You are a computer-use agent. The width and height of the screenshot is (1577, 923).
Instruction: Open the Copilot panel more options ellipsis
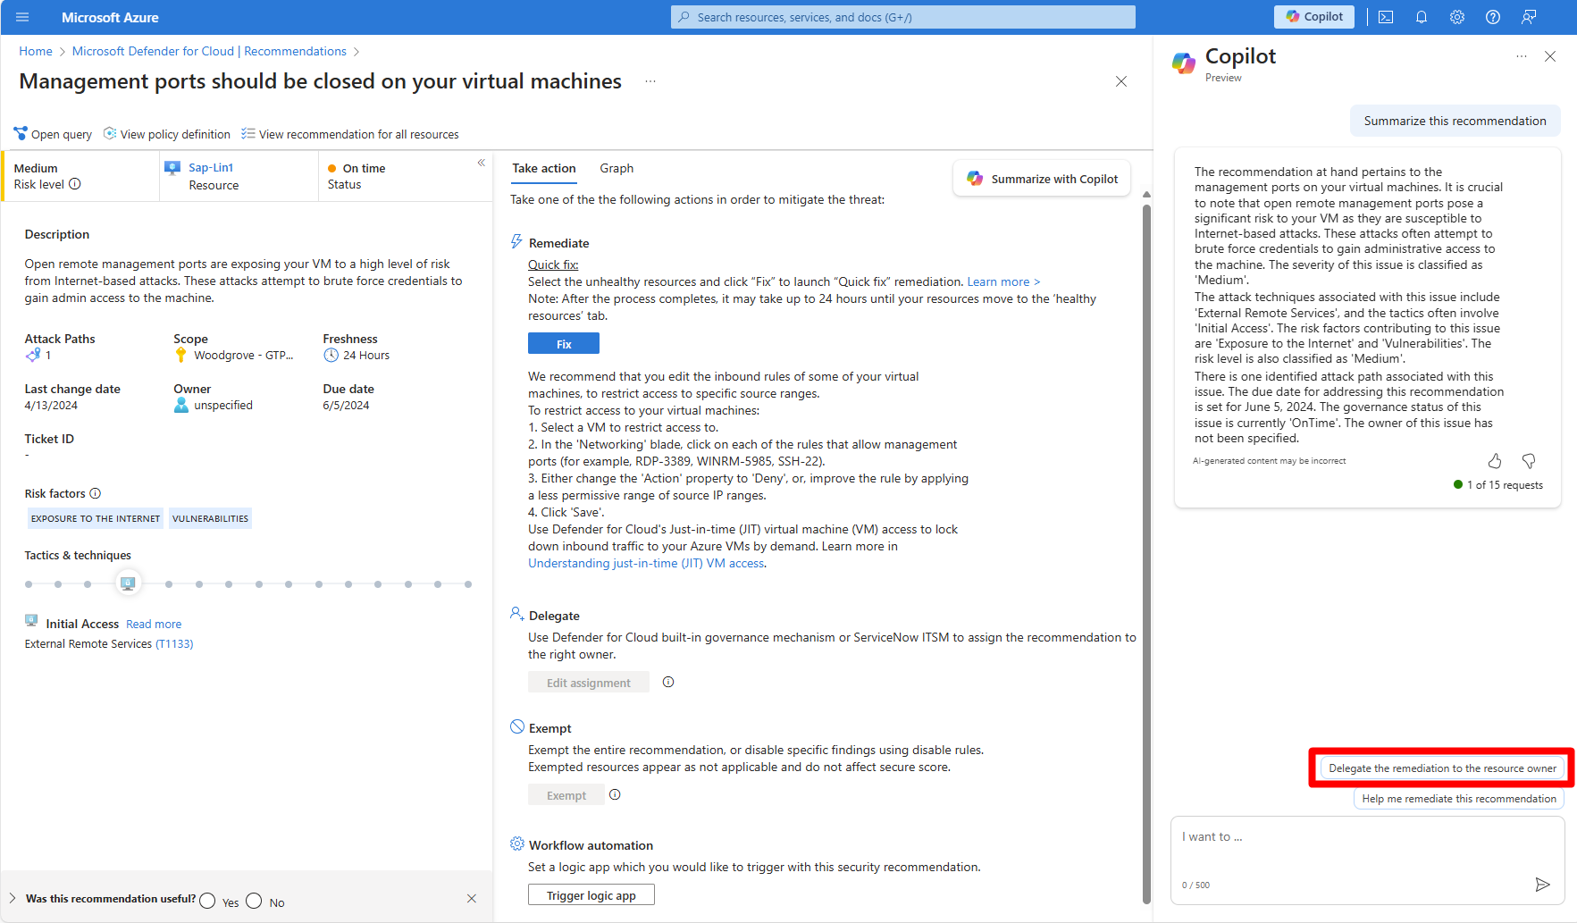pos(1522,56)
